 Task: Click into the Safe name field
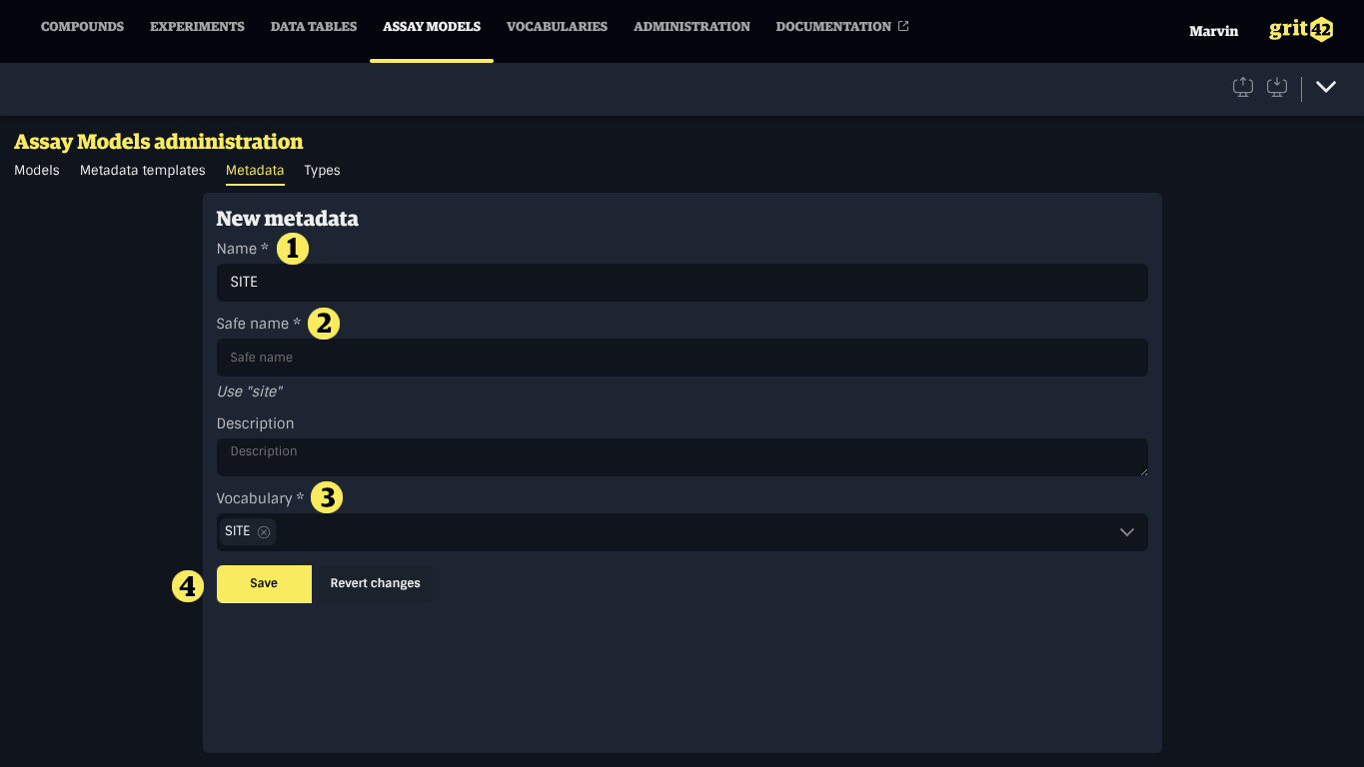click(682, 358)
